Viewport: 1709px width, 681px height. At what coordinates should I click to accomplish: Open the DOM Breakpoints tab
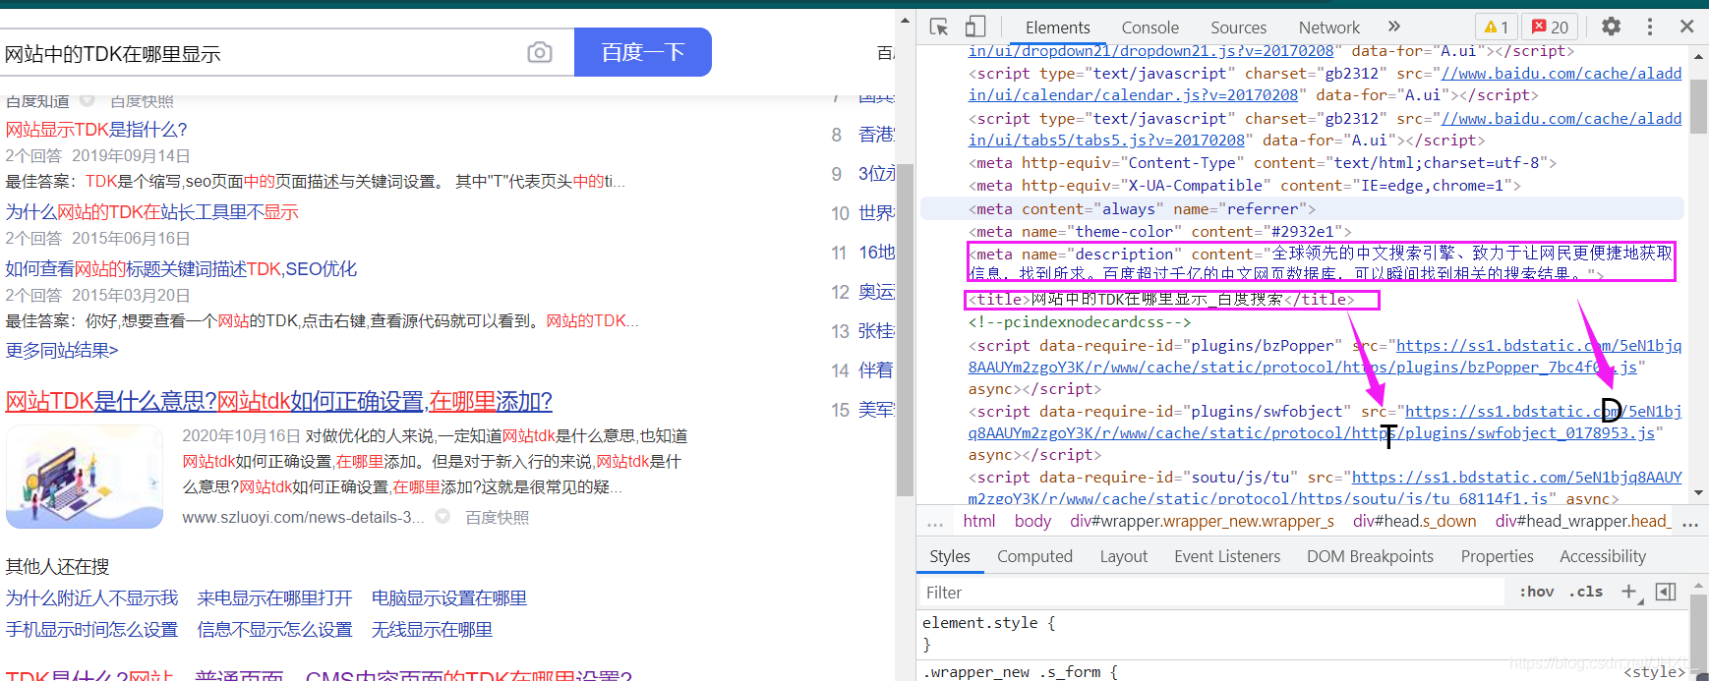1370,556
